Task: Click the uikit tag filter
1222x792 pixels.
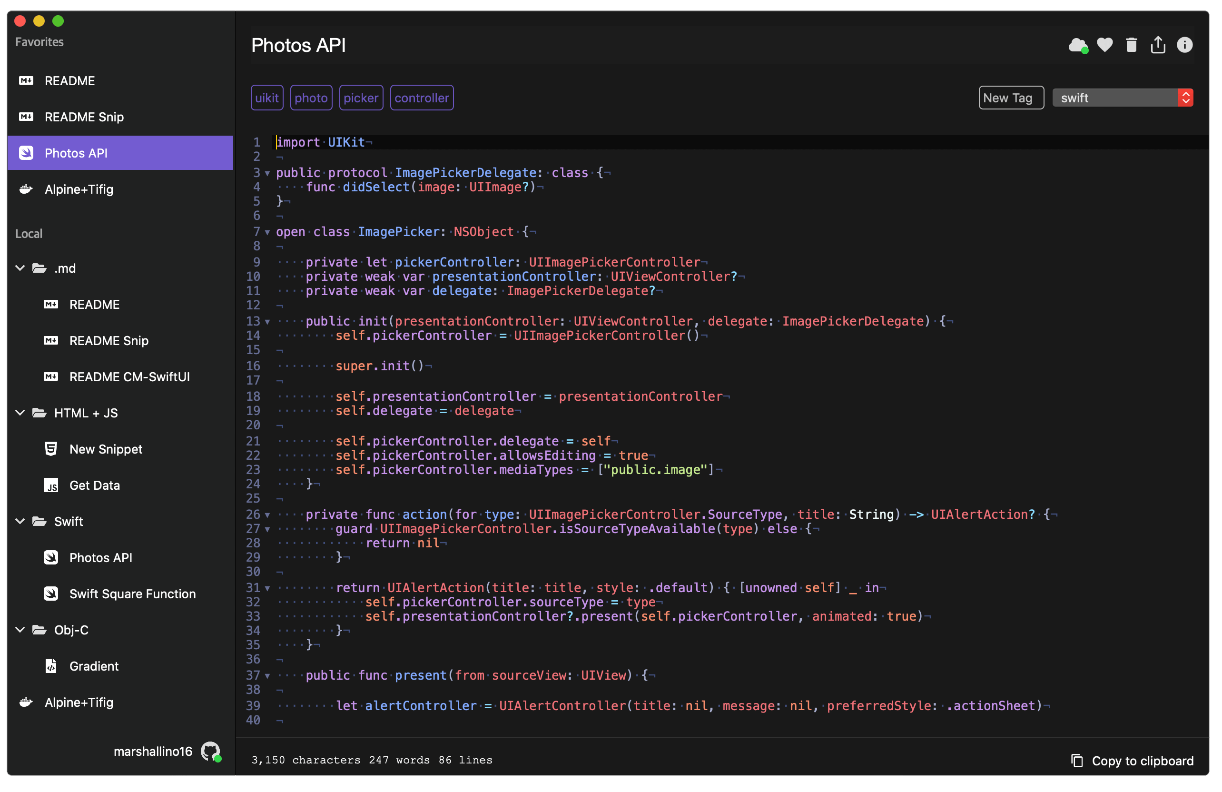Action: 267,97
